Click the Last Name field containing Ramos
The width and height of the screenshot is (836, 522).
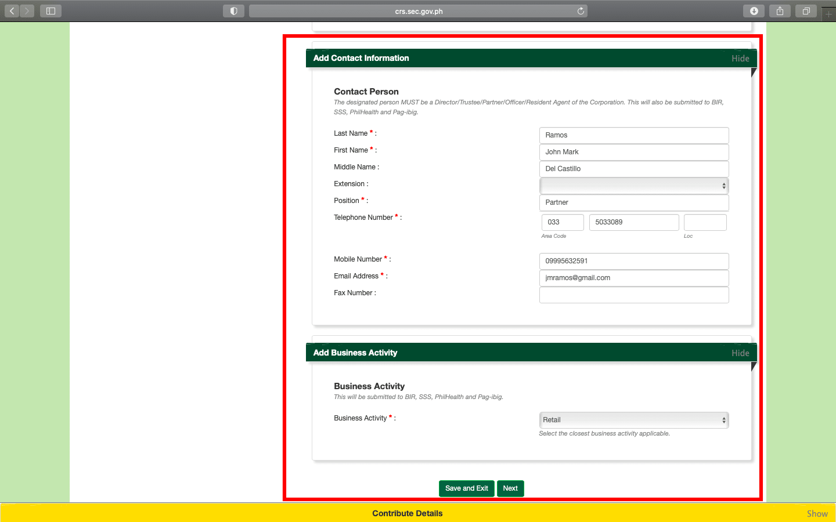pos(634,135)
